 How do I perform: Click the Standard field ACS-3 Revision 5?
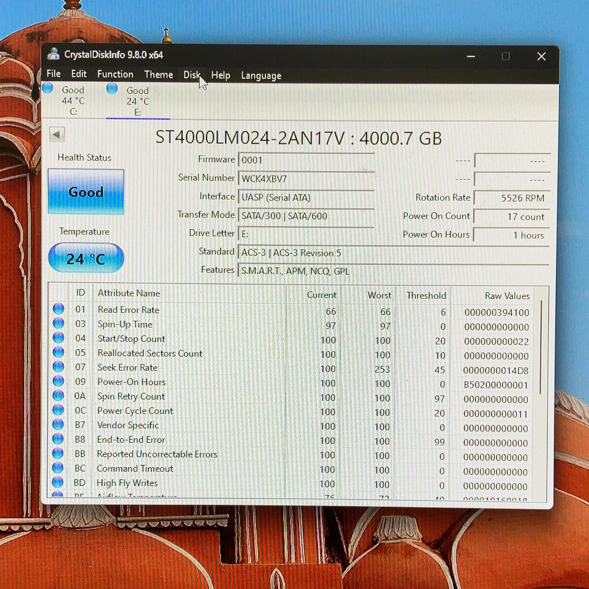pos(393,253)
